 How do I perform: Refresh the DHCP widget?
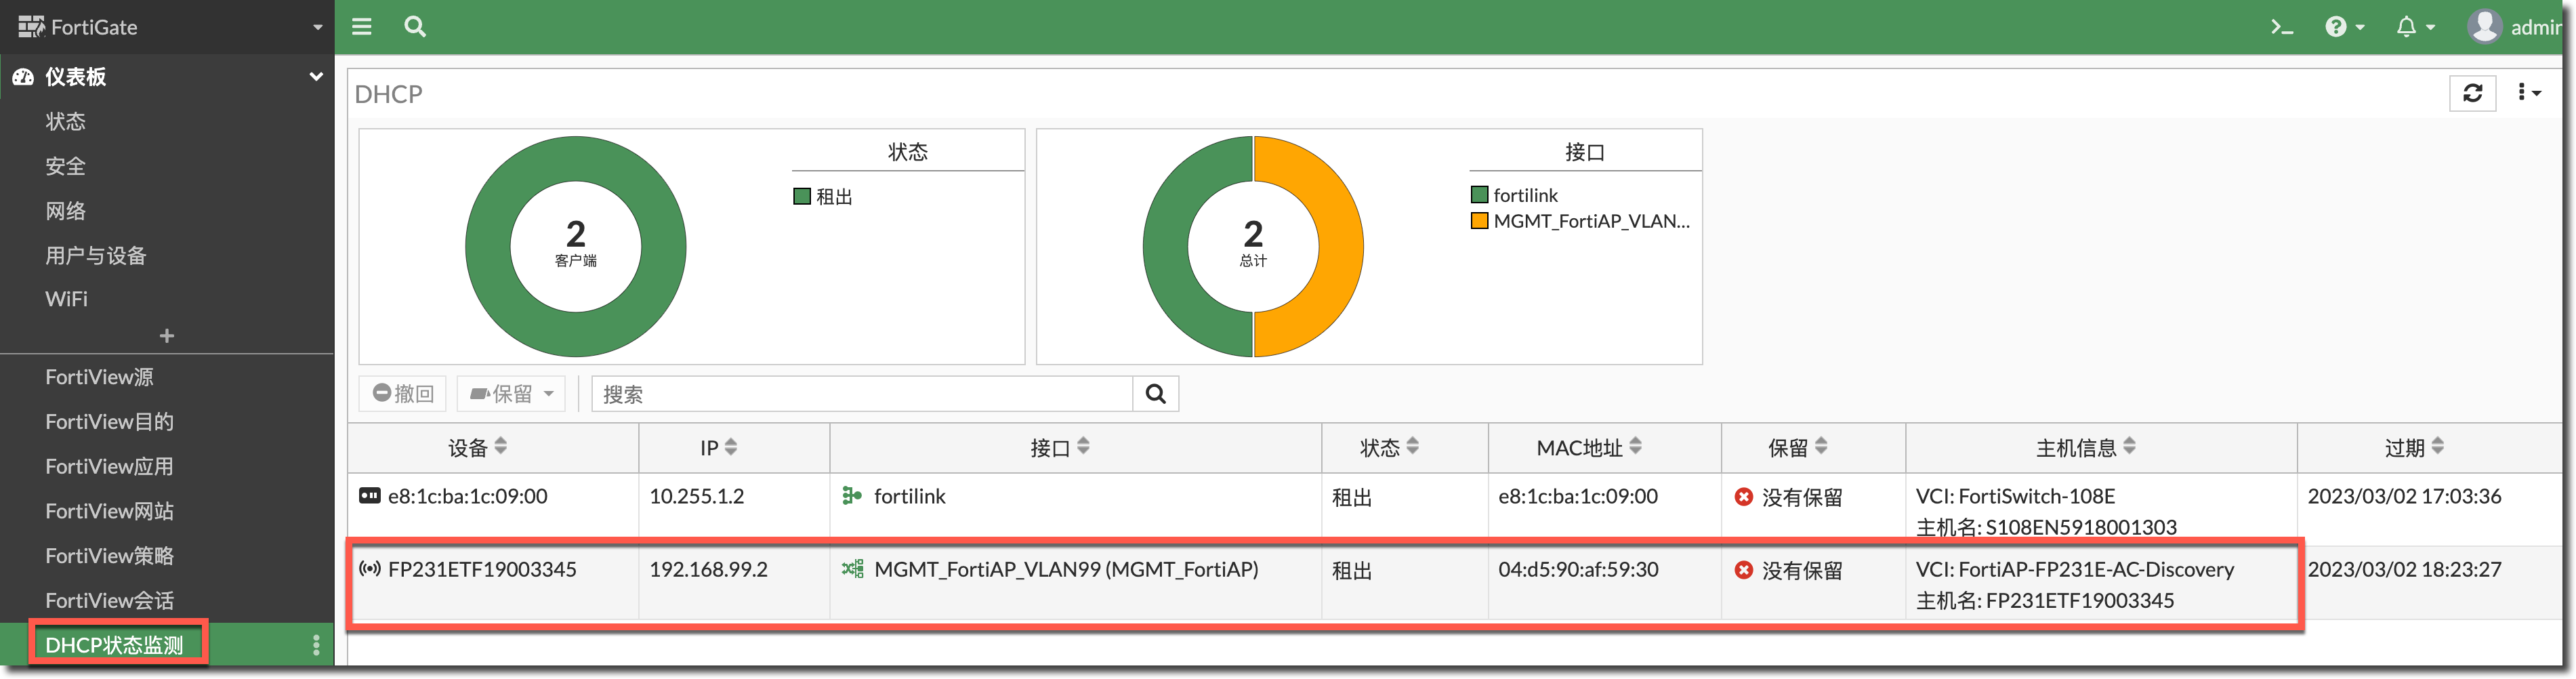click(x=2472, y=93)
